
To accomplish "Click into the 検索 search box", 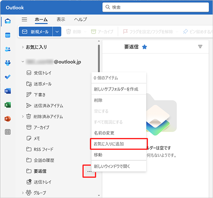I will (156, 7).
